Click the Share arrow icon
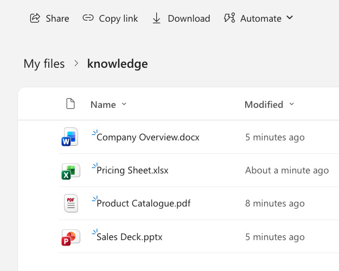The width and height of the screenshot is (339, 271). pyautogui.click(x=35, y=18)
